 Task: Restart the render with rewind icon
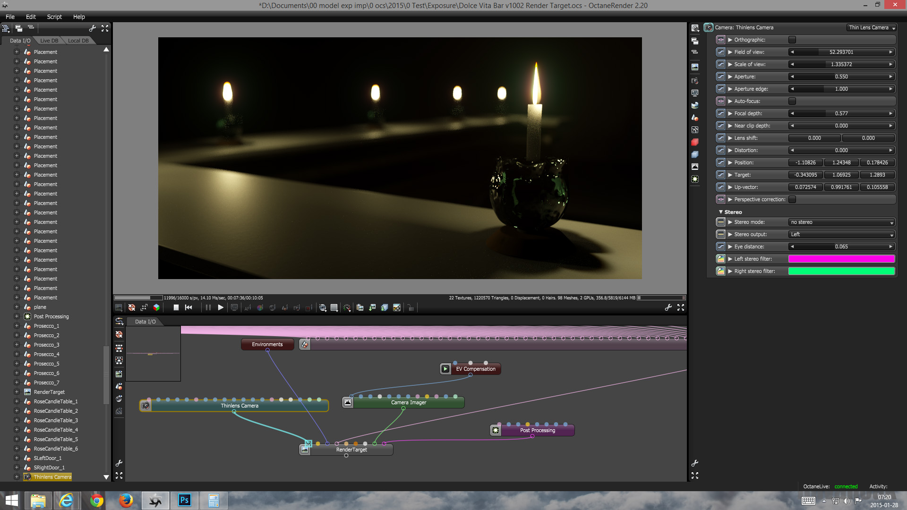click(188, 308)
